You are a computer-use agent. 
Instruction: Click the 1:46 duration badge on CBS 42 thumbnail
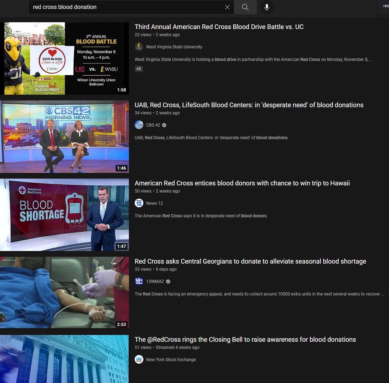point(121,168)
